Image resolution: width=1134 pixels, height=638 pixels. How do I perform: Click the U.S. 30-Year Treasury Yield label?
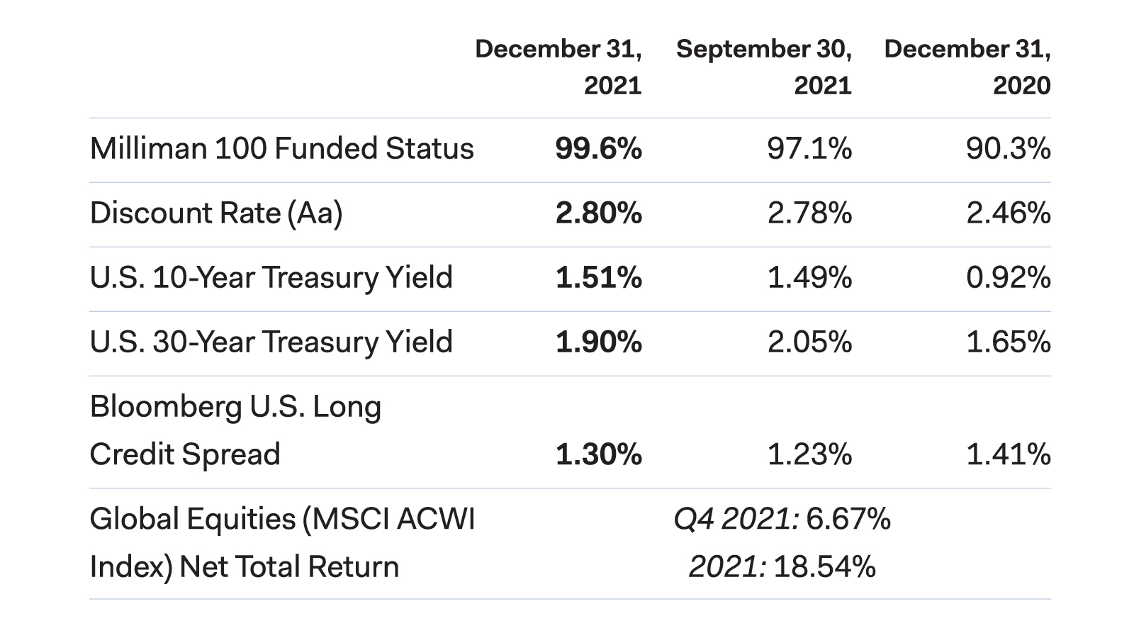[x=271, y=342]
